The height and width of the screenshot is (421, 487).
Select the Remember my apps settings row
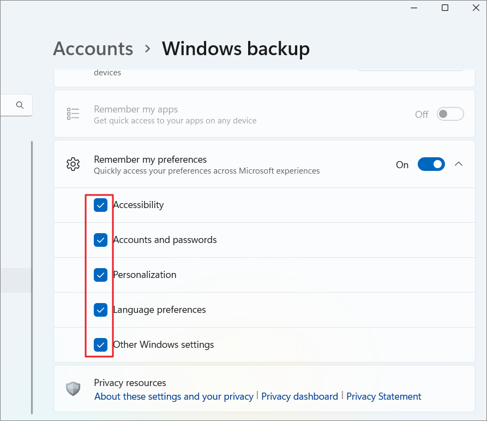(x=245, y=114)
